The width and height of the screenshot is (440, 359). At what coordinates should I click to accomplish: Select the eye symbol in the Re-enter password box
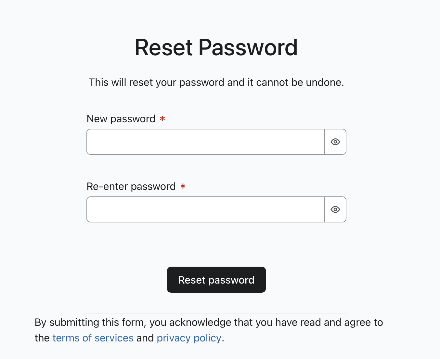(335, 209)
